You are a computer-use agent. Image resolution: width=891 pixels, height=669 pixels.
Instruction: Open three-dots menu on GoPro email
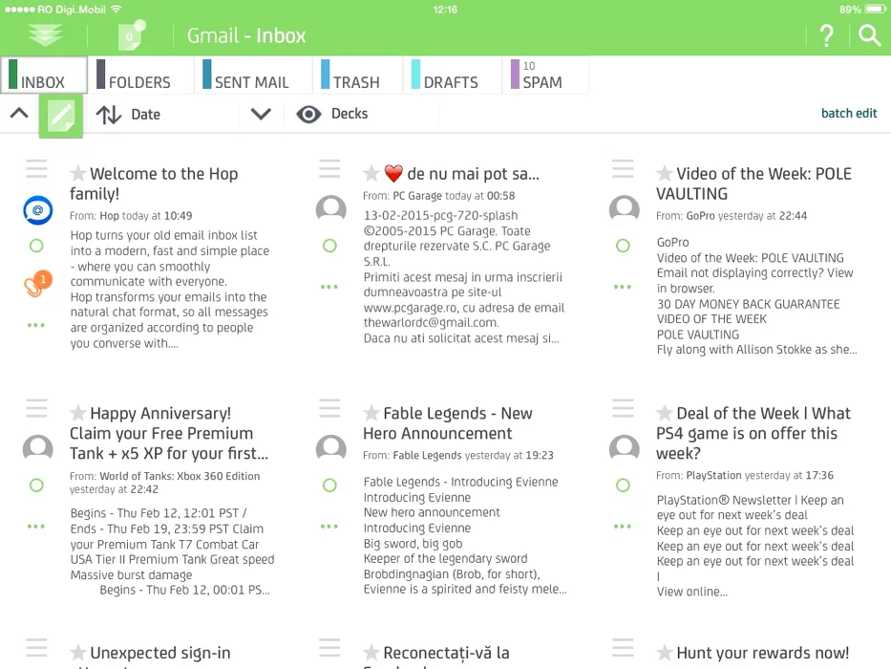(x=623, y=287)
